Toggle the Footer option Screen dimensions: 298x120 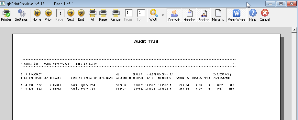204,15
